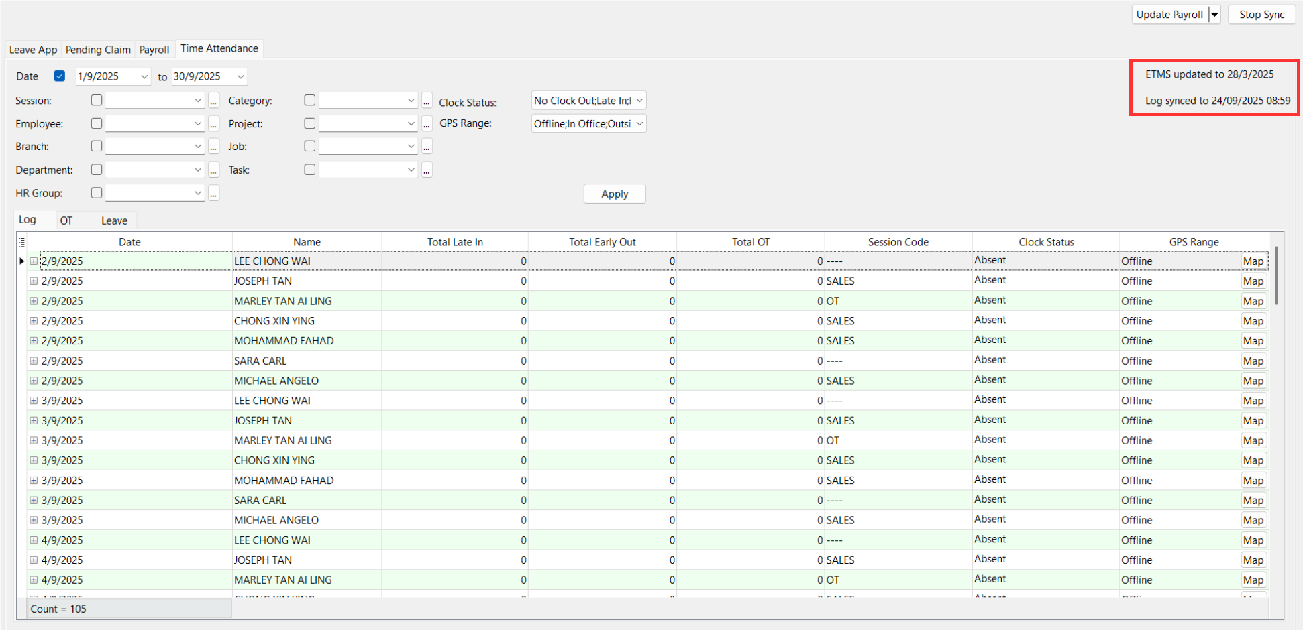Switch to the OT sub-tab

(x=66, y=220)
